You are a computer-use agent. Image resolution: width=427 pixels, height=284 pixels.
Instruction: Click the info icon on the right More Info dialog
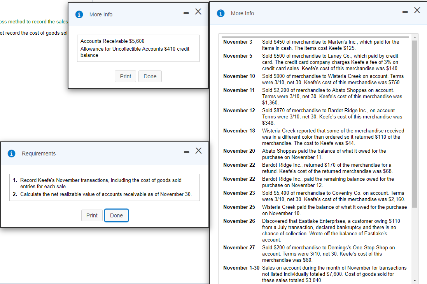tap(220, 13)
